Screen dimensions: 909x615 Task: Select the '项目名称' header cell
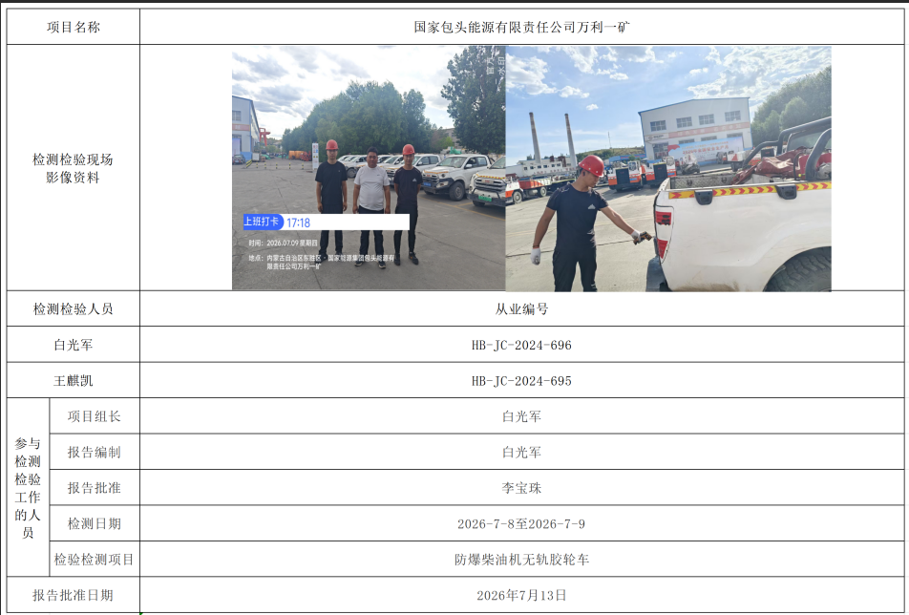[73, 27]
